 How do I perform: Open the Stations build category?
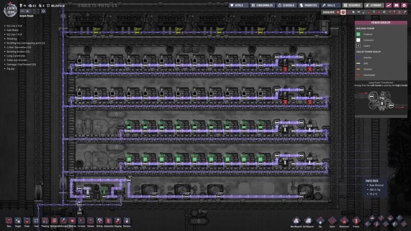coord(90,221)
